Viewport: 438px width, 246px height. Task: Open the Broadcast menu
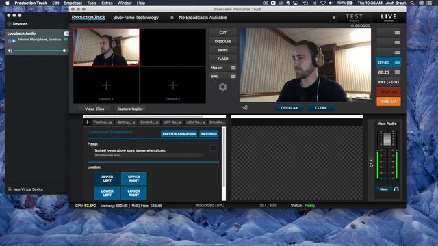click(73, 3)
